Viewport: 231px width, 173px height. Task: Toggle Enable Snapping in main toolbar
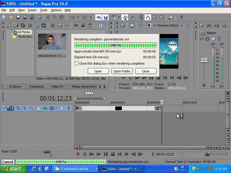(98, 17)
